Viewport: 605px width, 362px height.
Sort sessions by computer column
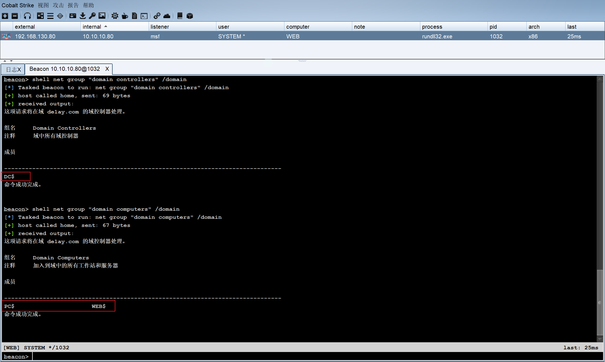tap(318, 27)
